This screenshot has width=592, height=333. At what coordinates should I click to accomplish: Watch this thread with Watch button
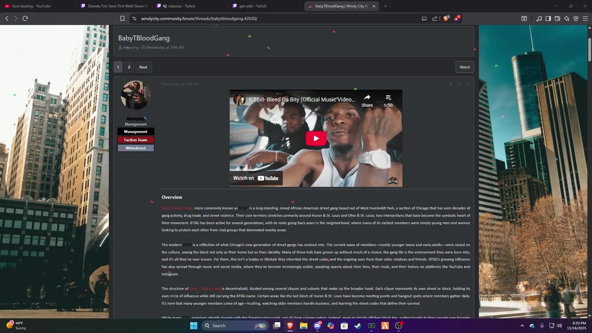(465, 67)
